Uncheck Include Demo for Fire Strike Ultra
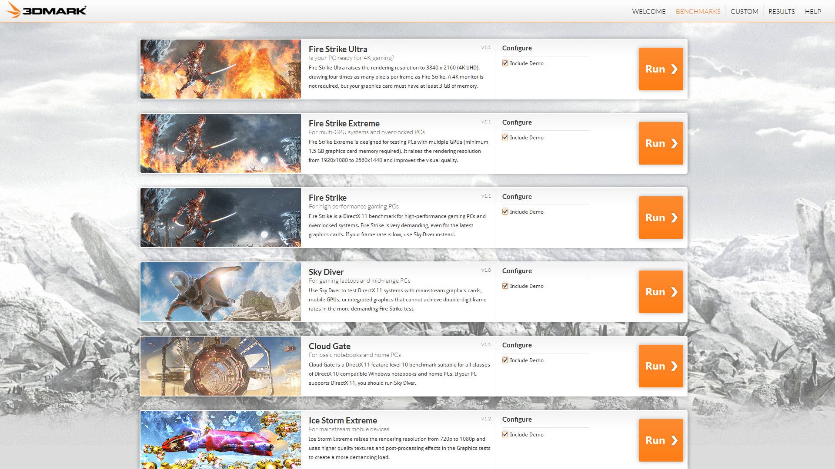835x469 pixels. click(x=505, y=63)
